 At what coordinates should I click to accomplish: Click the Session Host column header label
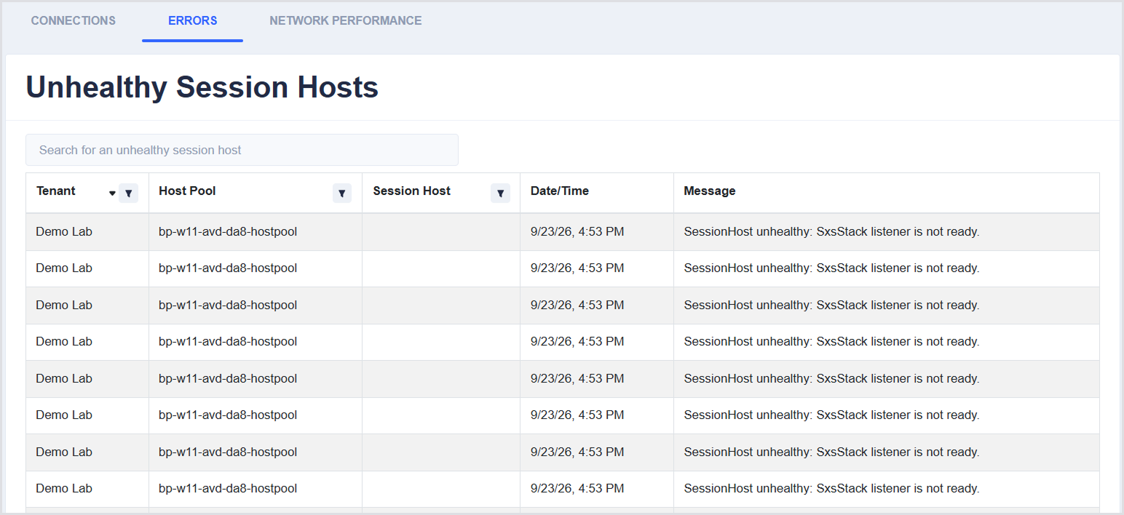pos(411,191)
